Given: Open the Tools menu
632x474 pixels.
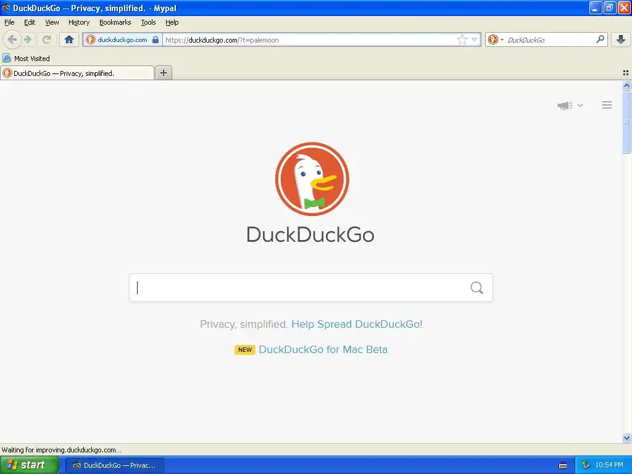Looking at the screenshot, I should [148, 22].
